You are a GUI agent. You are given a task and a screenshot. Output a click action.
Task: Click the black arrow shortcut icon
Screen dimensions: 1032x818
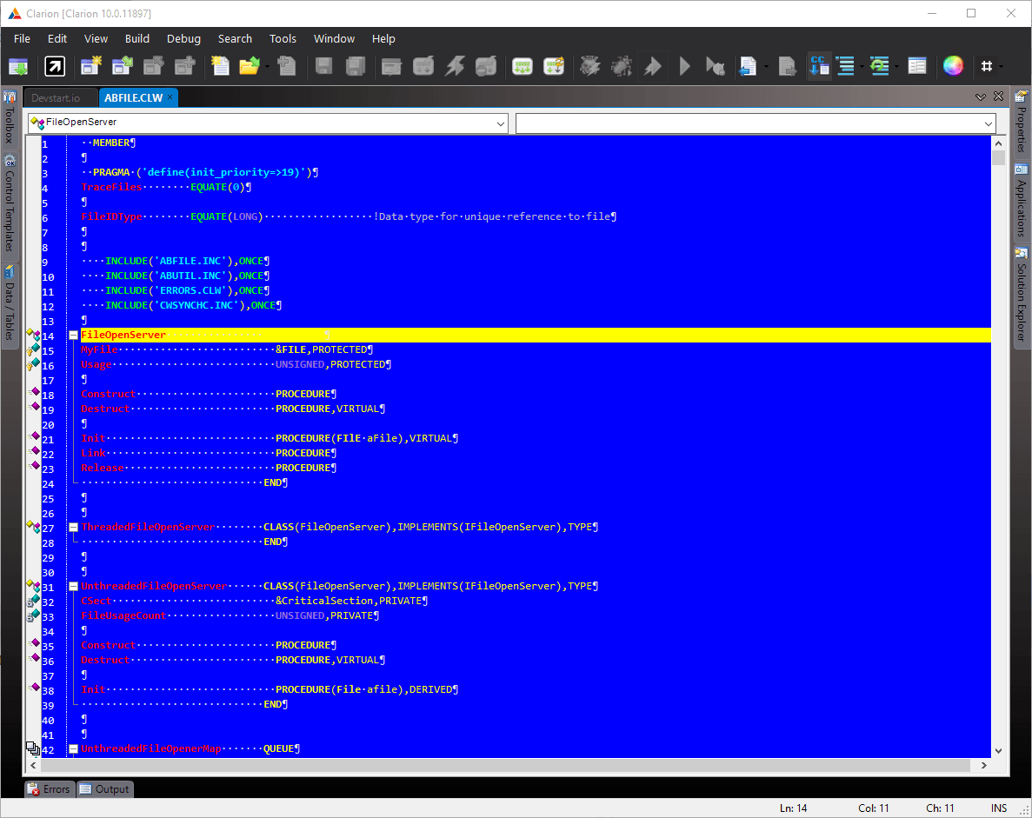point(55,66)
